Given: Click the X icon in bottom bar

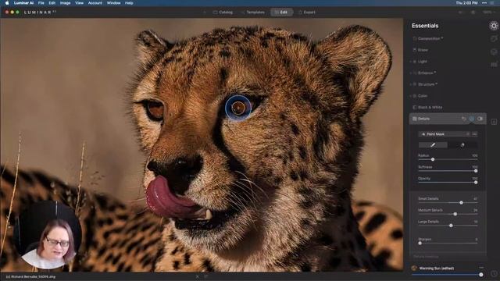Looking at the screenshot, I should 198,276.
